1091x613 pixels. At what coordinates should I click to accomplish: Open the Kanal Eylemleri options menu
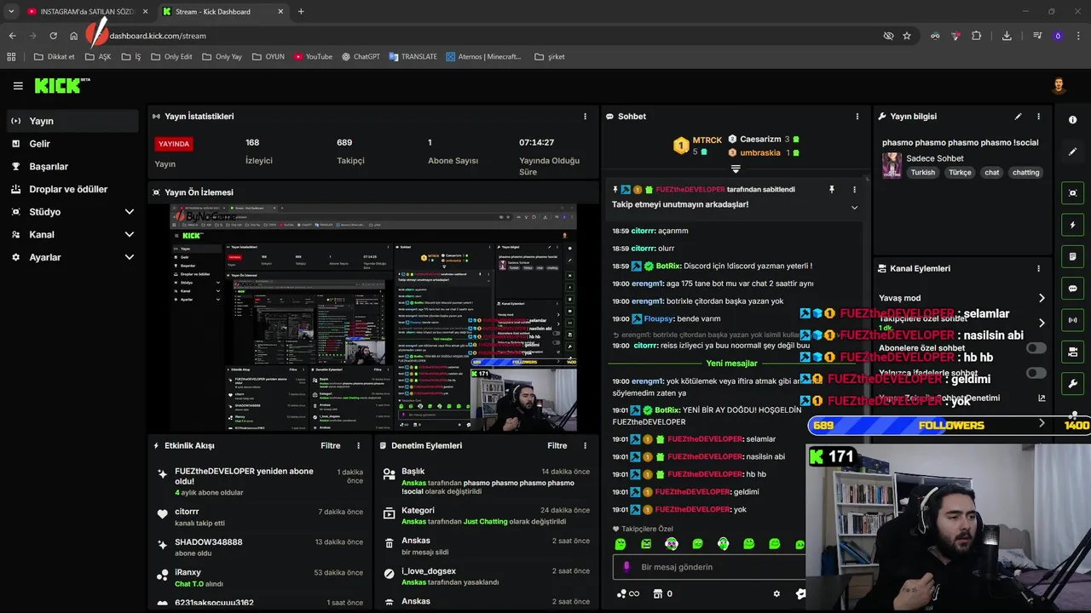[x=1038, y=268]
